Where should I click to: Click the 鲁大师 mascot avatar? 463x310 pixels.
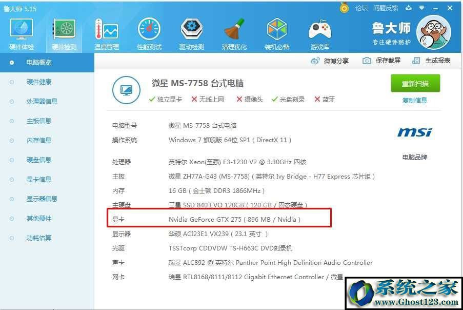coord(434,32)
